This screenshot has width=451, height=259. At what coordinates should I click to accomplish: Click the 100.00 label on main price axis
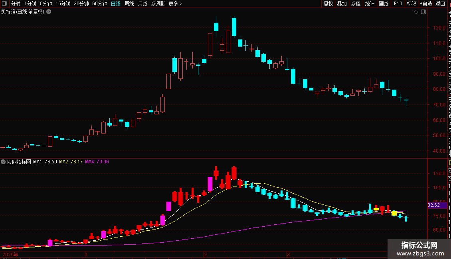tap(439, 59)
